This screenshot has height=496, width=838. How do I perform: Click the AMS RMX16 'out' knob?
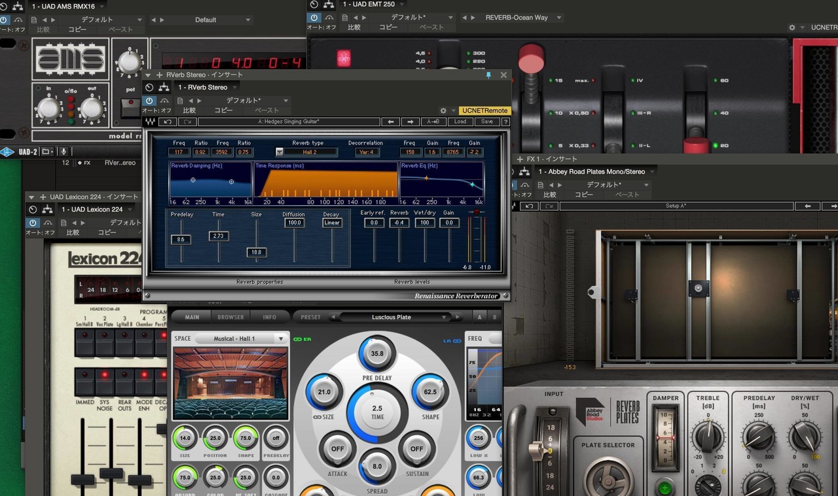pyautogui.click(x=91, y=108)
